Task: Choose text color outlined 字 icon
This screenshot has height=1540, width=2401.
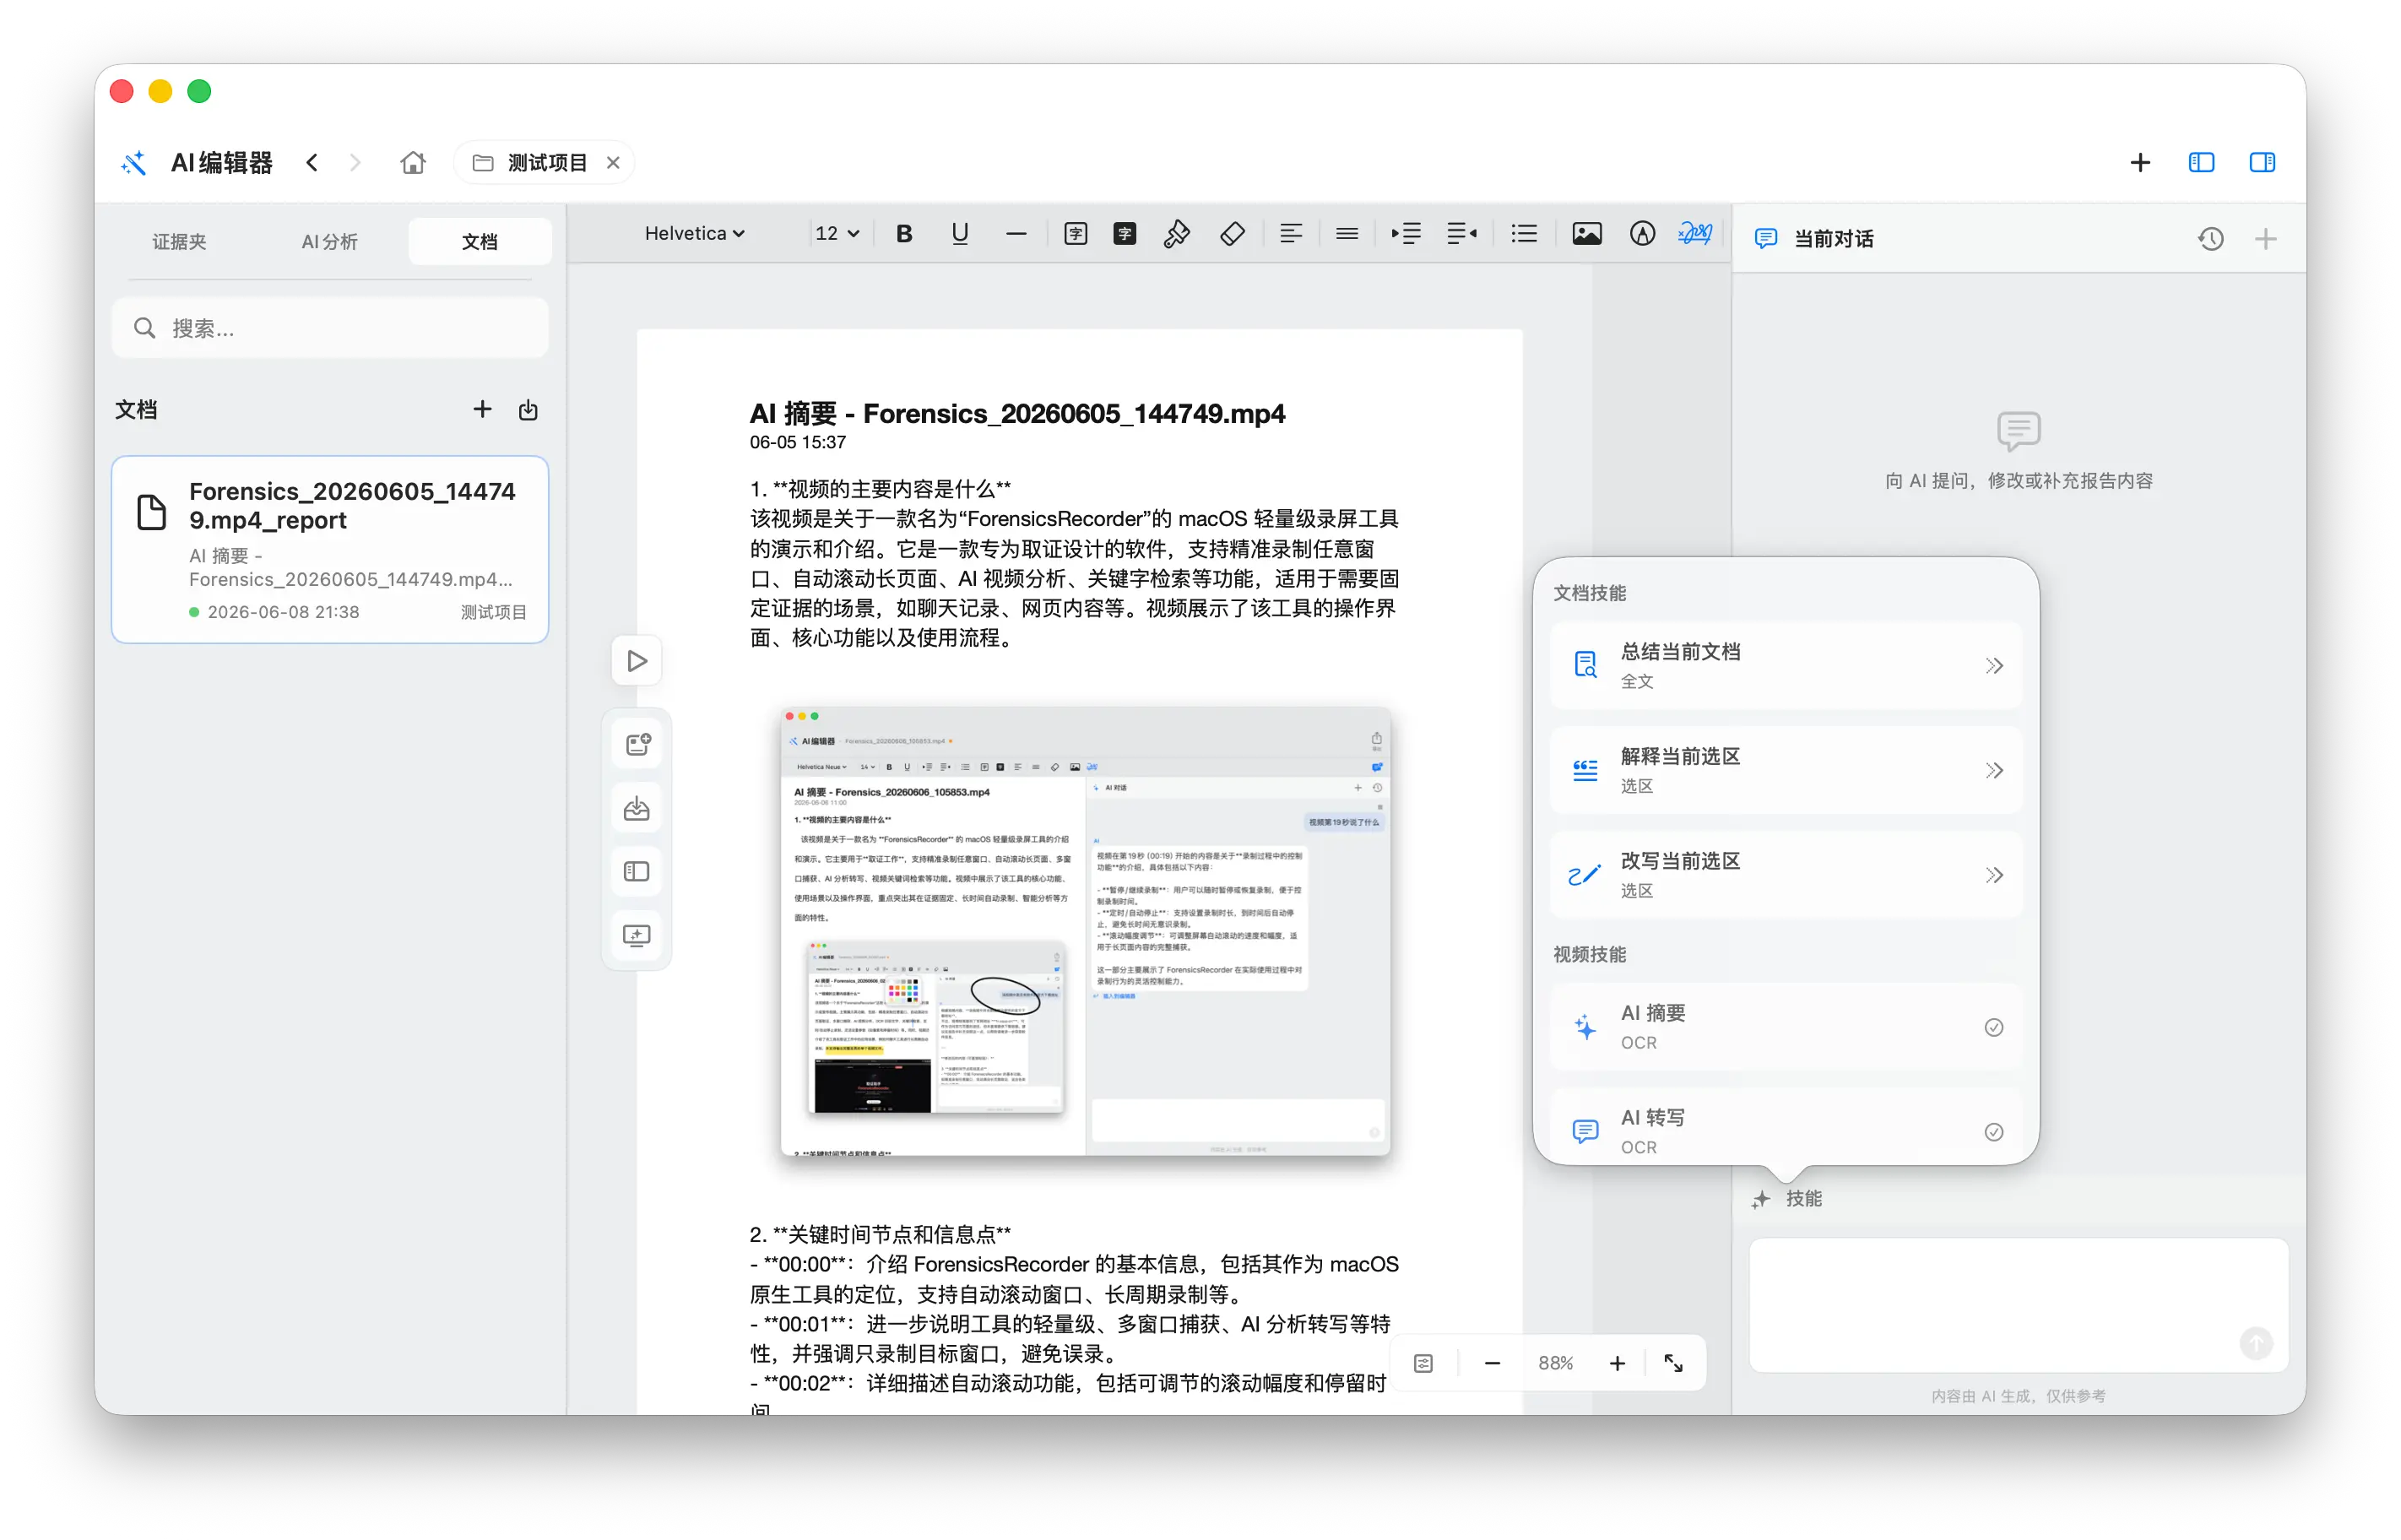Action: click(x=1075, y=233)
